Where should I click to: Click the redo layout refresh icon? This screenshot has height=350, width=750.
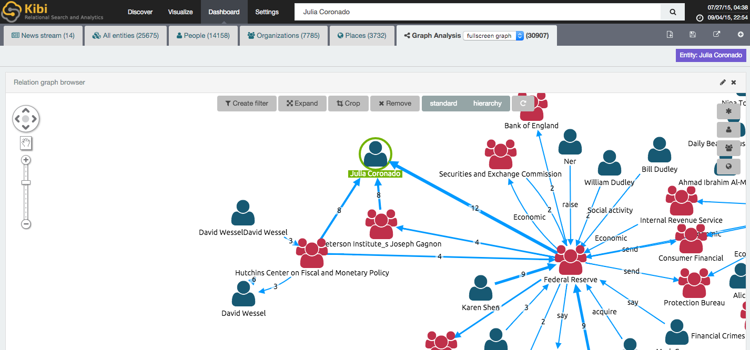click(x=523, y=104)
